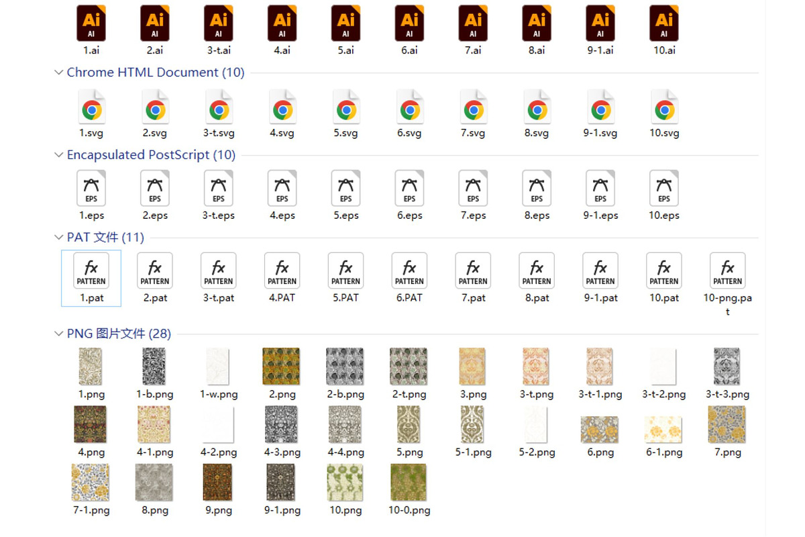This screenshot has width=805, height=537.
Task: Click the Chrome HTML Document (10) header
Action: pos(156,72)
